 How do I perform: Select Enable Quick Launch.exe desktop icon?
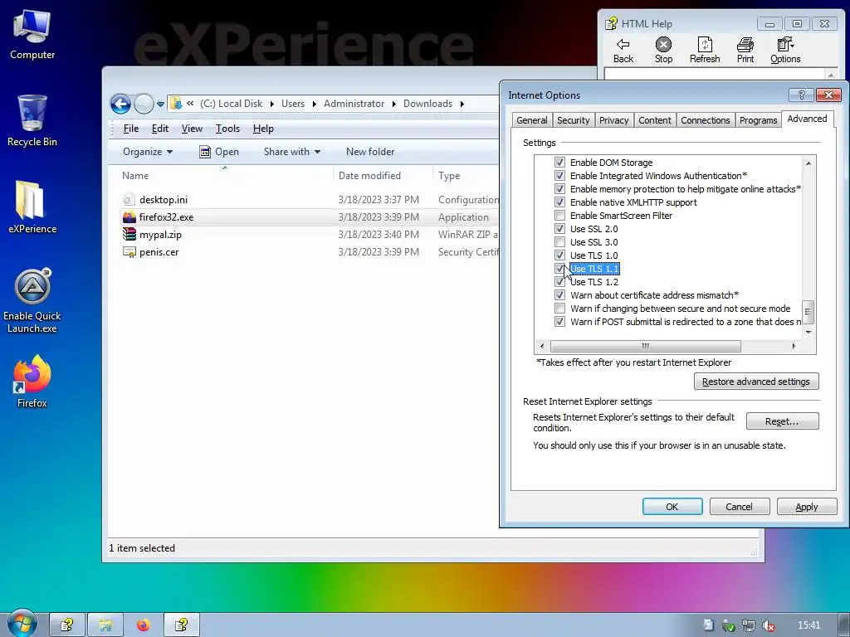pos(32,300)
